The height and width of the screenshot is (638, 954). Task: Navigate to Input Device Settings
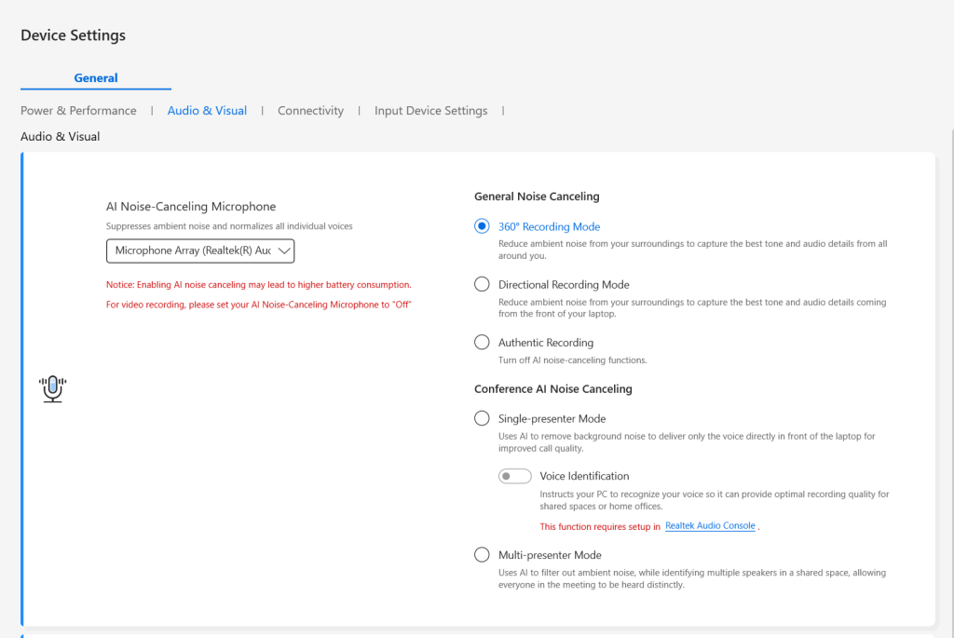point(430,111)
